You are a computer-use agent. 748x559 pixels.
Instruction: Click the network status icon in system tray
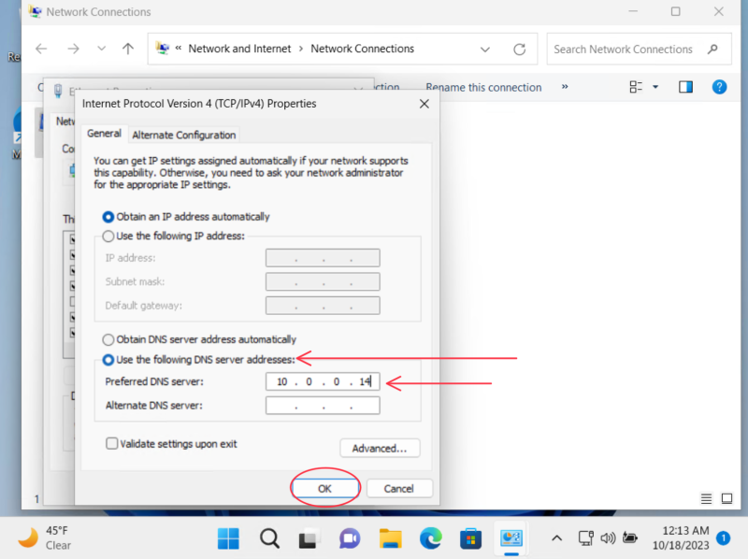tap(585, 538)
